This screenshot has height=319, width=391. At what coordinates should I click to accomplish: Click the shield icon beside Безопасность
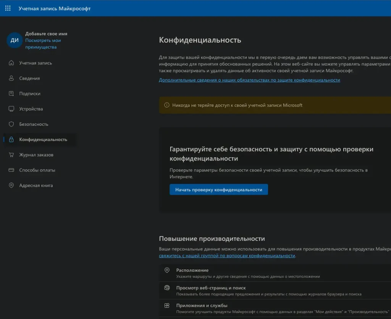(11, 124)
